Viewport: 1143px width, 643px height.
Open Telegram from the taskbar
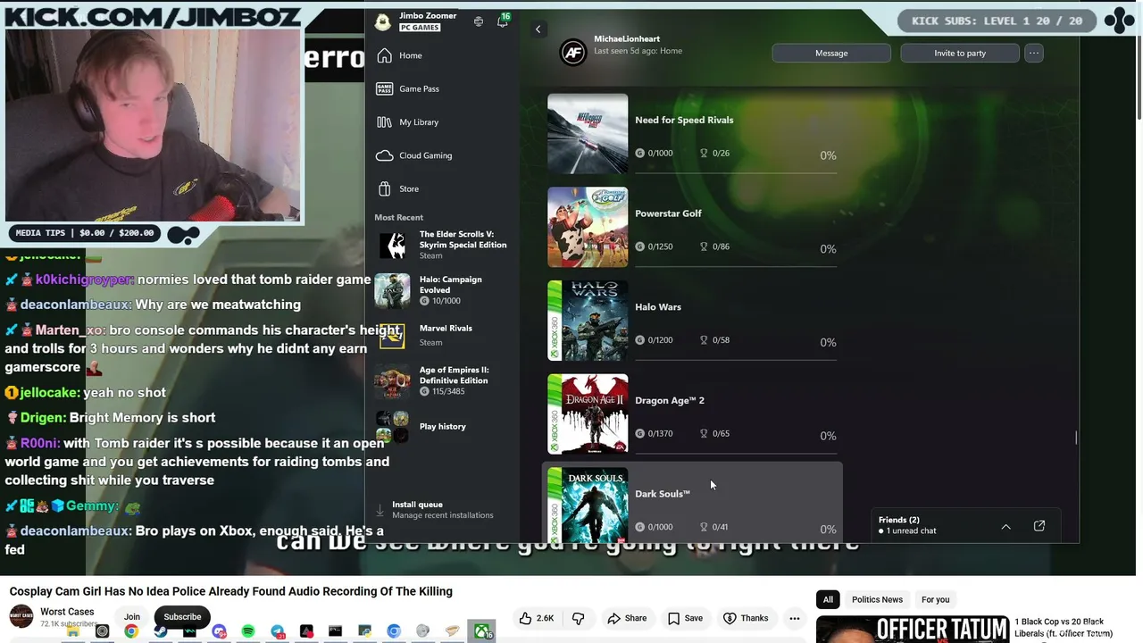click(x=278, y=632)
